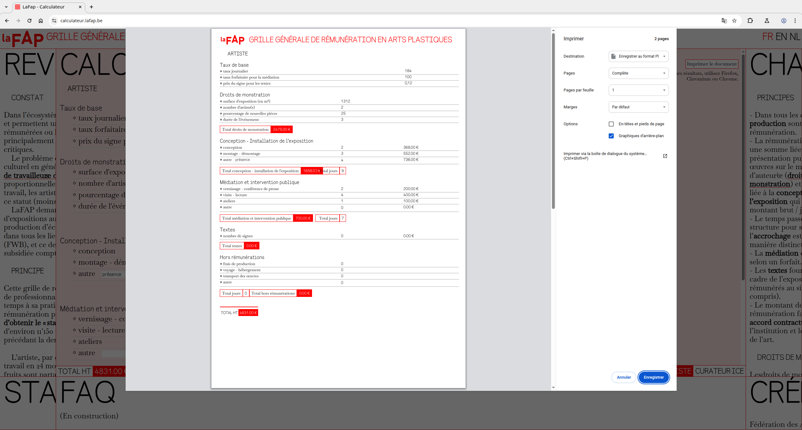Open the translate page icon
Image resolution: width=802 pixels, height=430 pixels.
[x=724, y=21]
